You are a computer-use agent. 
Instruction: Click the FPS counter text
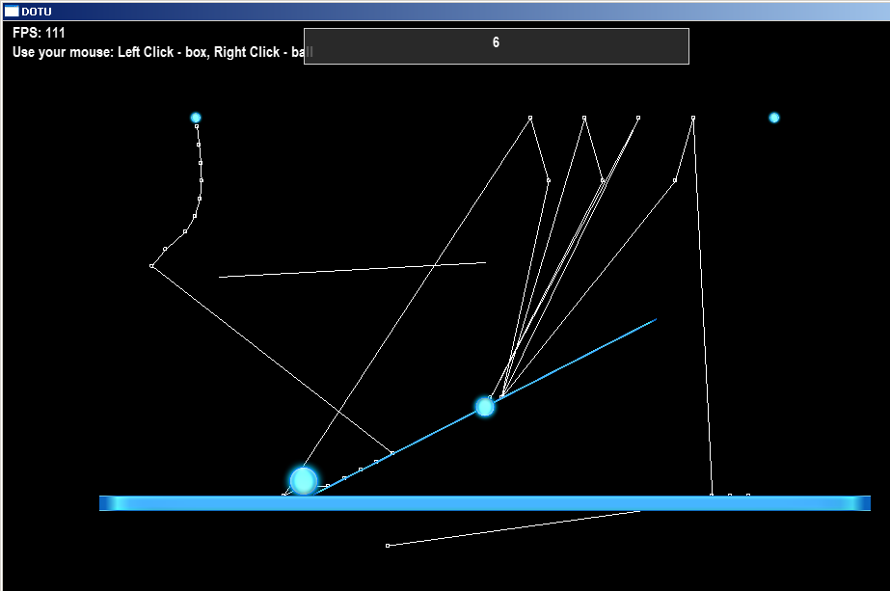[39, 33]
